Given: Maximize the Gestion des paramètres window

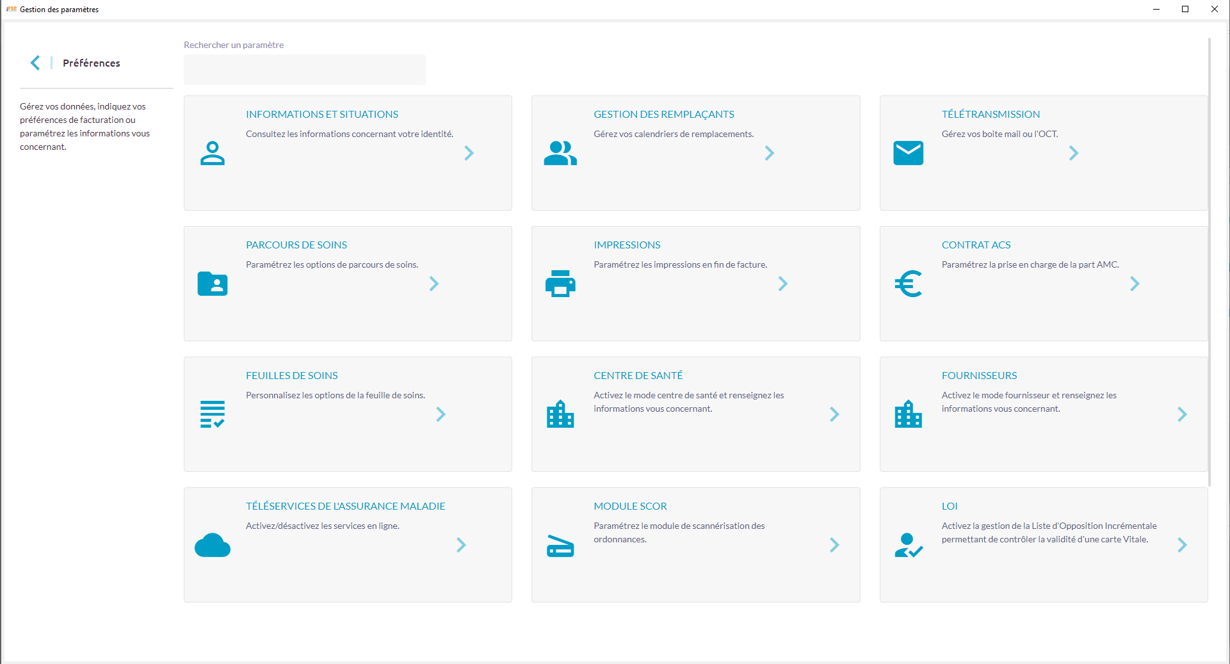Looking at the screenshot, I should click(1185, 9).
